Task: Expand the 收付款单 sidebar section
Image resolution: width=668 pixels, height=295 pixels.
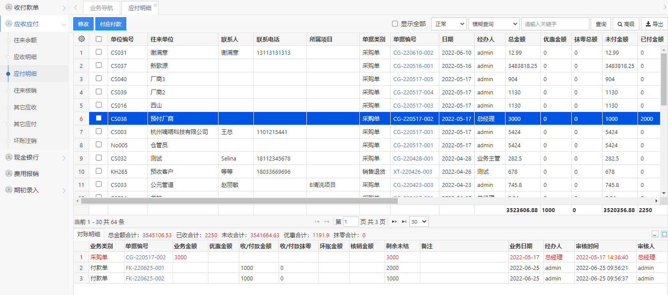Action: 64,8
